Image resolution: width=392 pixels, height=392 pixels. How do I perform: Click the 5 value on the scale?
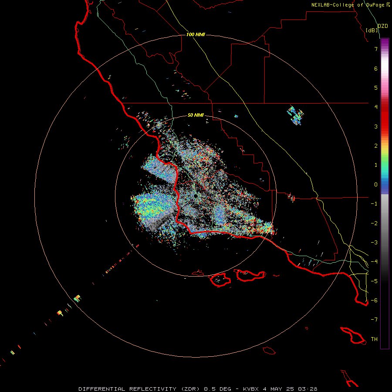tap(376, 88)
